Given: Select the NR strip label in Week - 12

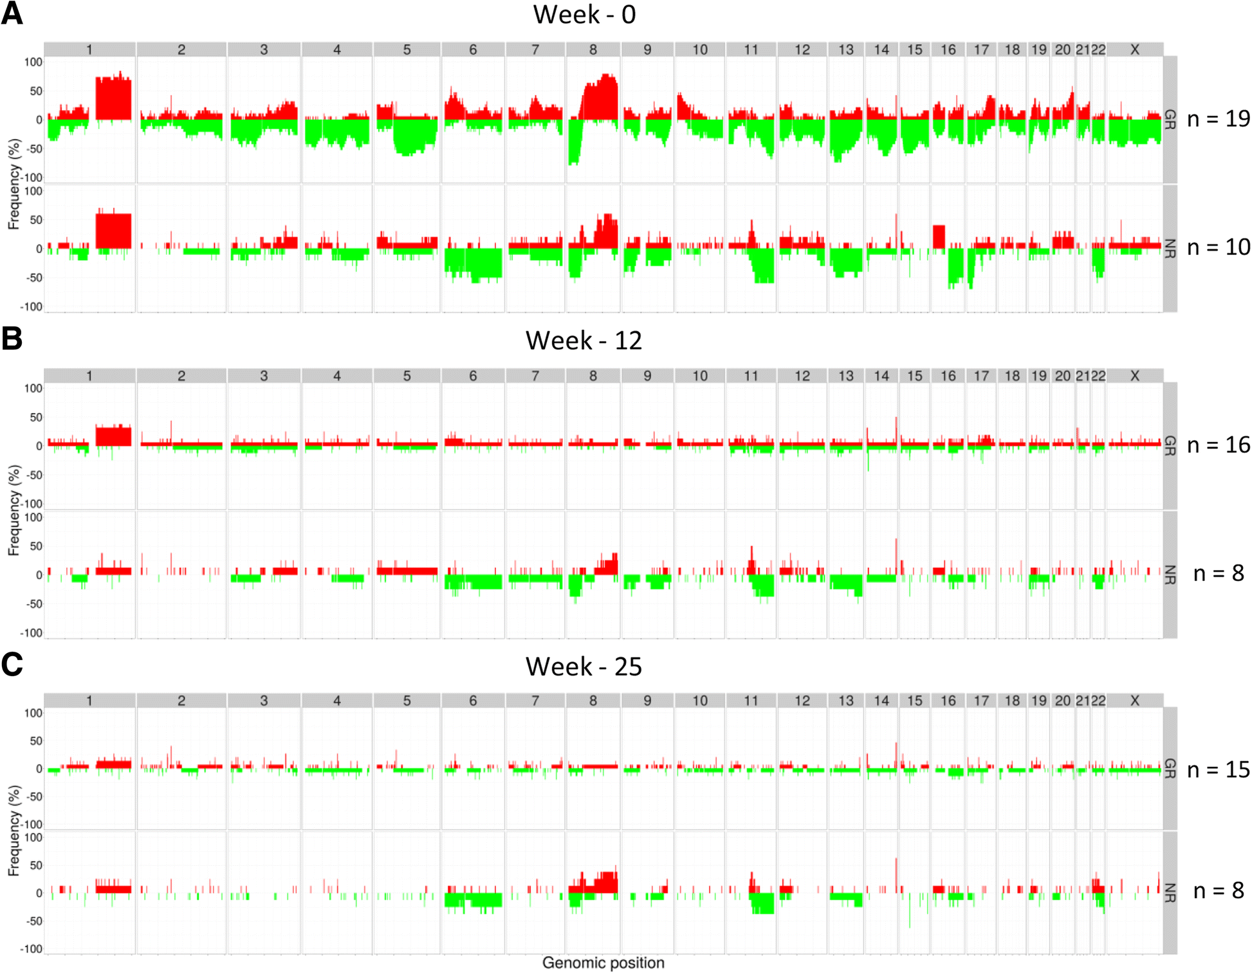Looking at the screenshot, I should (1170, 574).
